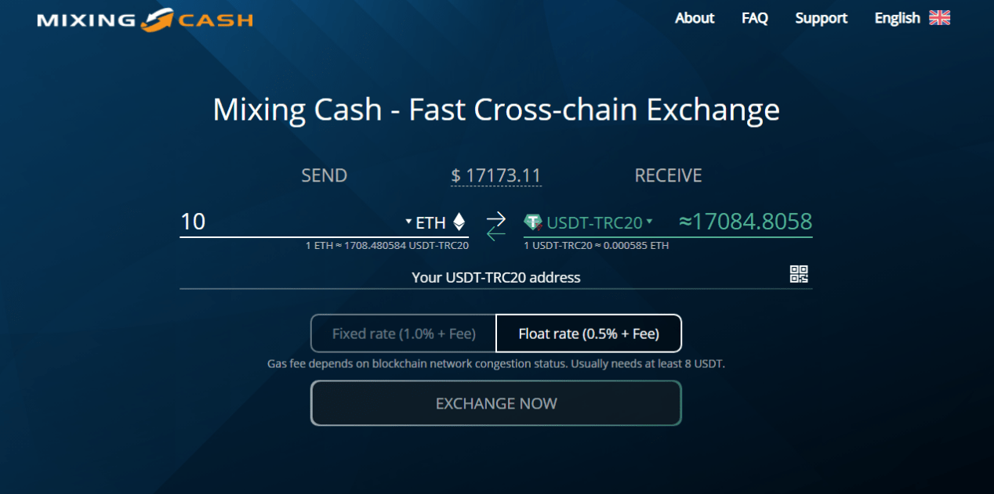Open the QR code scanner icon
The height and width of the screenshot is (494, 994).
[x=799, y=274]
